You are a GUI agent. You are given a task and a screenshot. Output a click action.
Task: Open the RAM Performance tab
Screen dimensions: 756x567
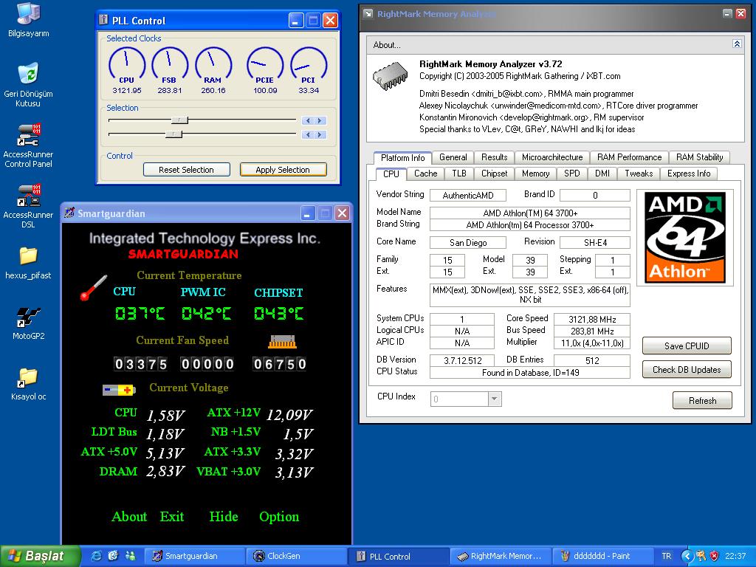coord(629,157)
